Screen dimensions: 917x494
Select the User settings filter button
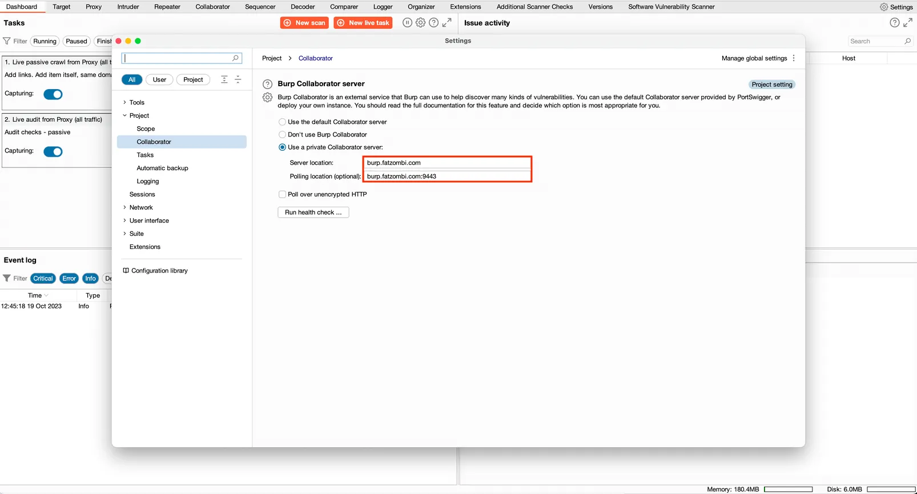159,79
